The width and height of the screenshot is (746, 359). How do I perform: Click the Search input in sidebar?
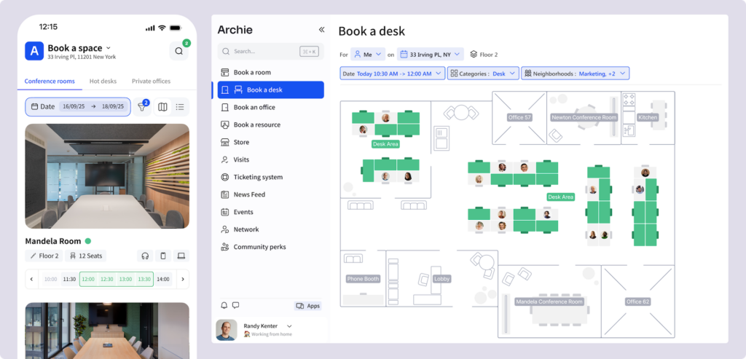click(271, 52)
